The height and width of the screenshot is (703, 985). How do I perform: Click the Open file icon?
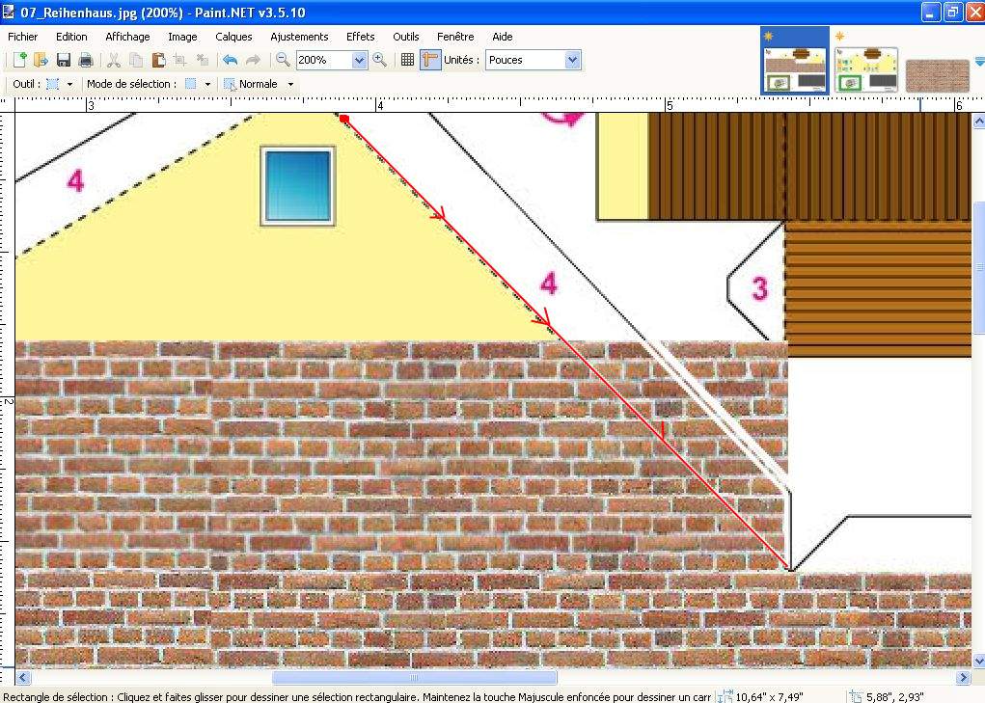click(41, 60)
